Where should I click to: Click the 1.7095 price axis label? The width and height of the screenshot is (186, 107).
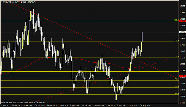click(182, 103)
